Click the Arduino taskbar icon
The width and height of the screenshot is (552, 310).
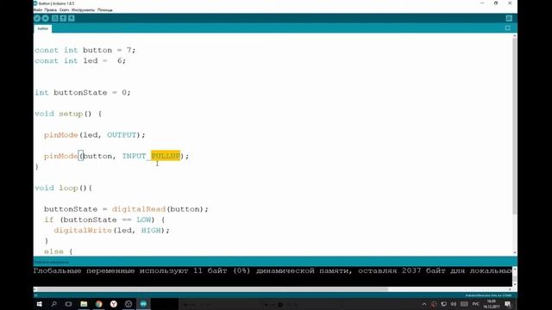click(x=143, y=304)
